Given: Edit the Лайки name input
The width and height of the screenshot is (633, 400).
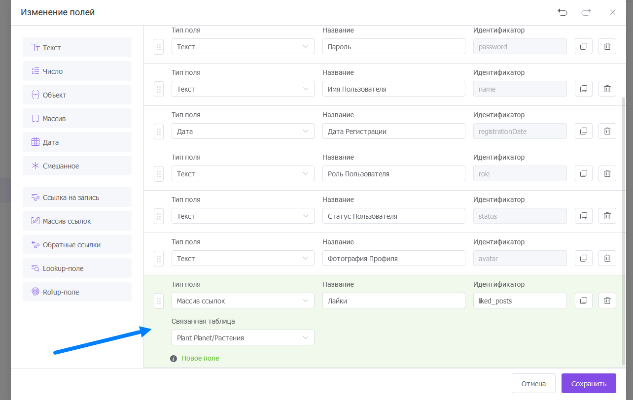Looking at the screenshot, I should click(394, 301).
